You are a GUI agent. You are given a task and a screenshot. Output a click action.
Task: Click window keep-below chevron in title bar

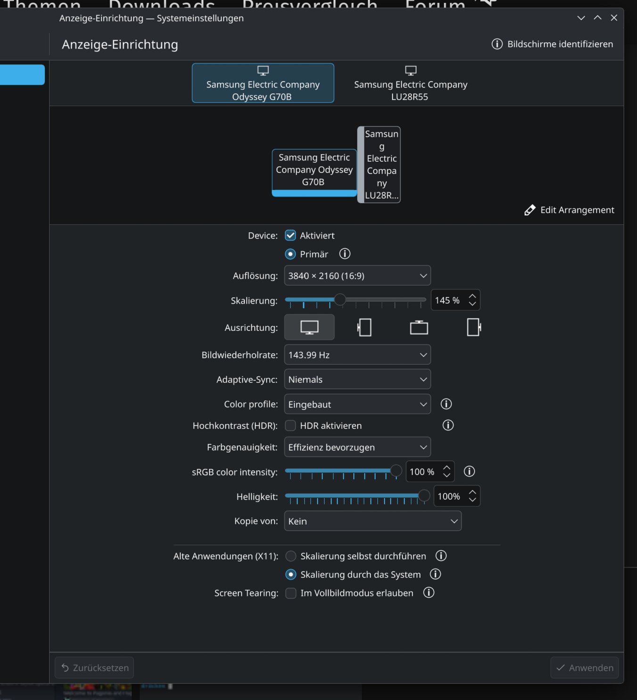pyautogui.click(x=581, y=18)
